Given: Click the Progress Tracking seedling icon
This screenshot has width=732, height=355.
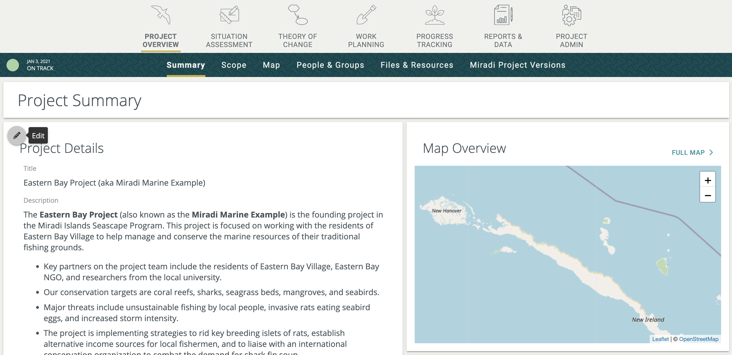Looking at the screenshot, I should point(435,15).
